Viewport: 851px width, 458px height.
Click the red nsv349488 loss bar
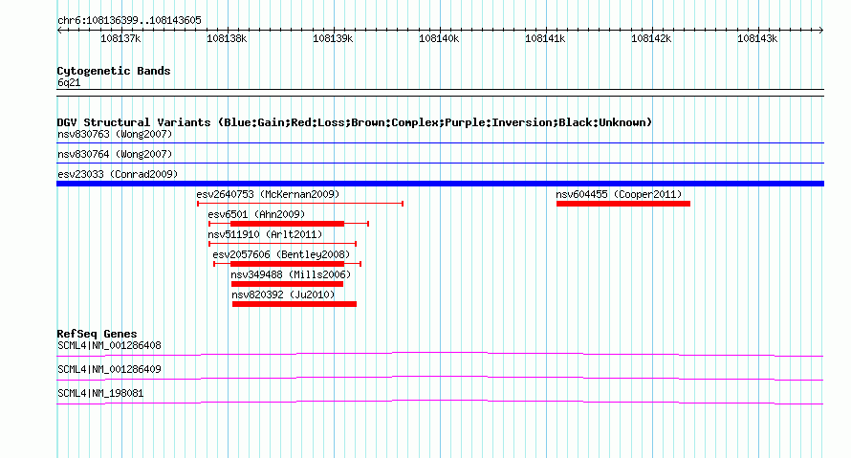287,284
